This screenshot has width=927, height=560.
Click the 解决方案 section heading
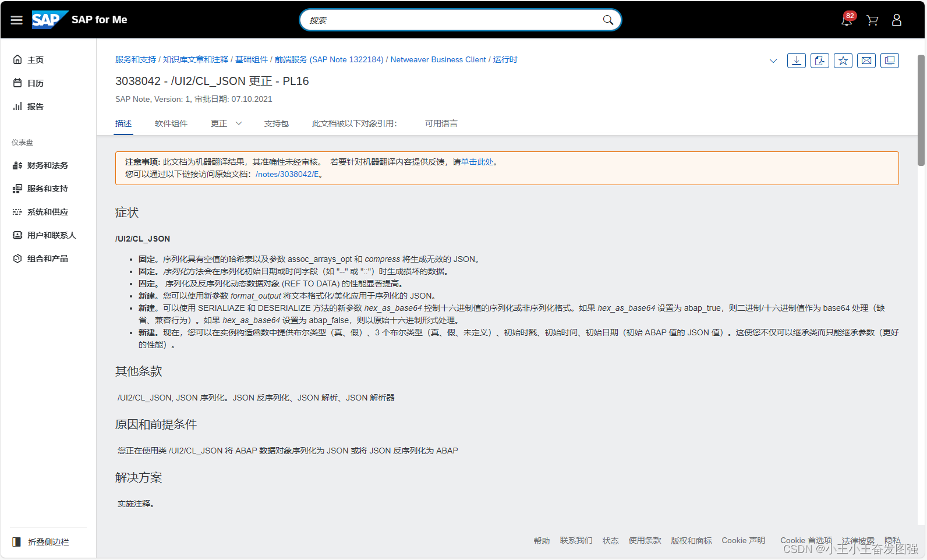[x=139, y=477]
